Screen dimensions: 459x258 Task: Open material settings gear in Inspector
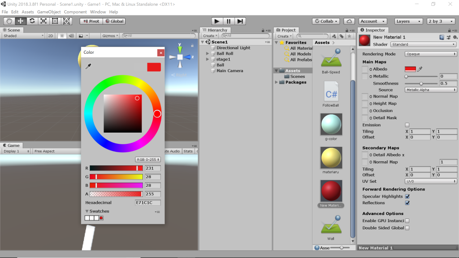pos(455,37)
